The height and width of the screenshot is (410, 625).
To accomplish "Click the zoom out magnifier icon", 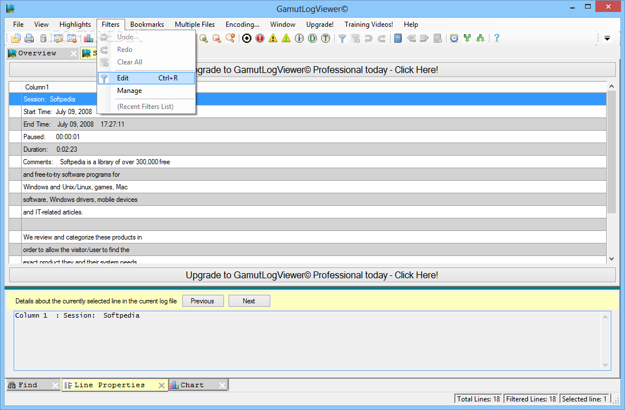I will pos(217,38).
